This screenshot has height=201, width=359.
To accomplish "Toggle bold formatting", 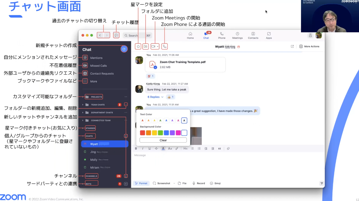I will point(136,149).
